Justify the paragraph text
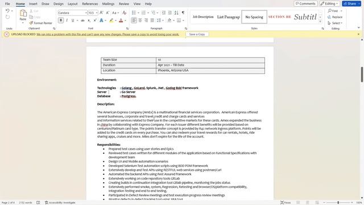 click(x=152, y=20)
